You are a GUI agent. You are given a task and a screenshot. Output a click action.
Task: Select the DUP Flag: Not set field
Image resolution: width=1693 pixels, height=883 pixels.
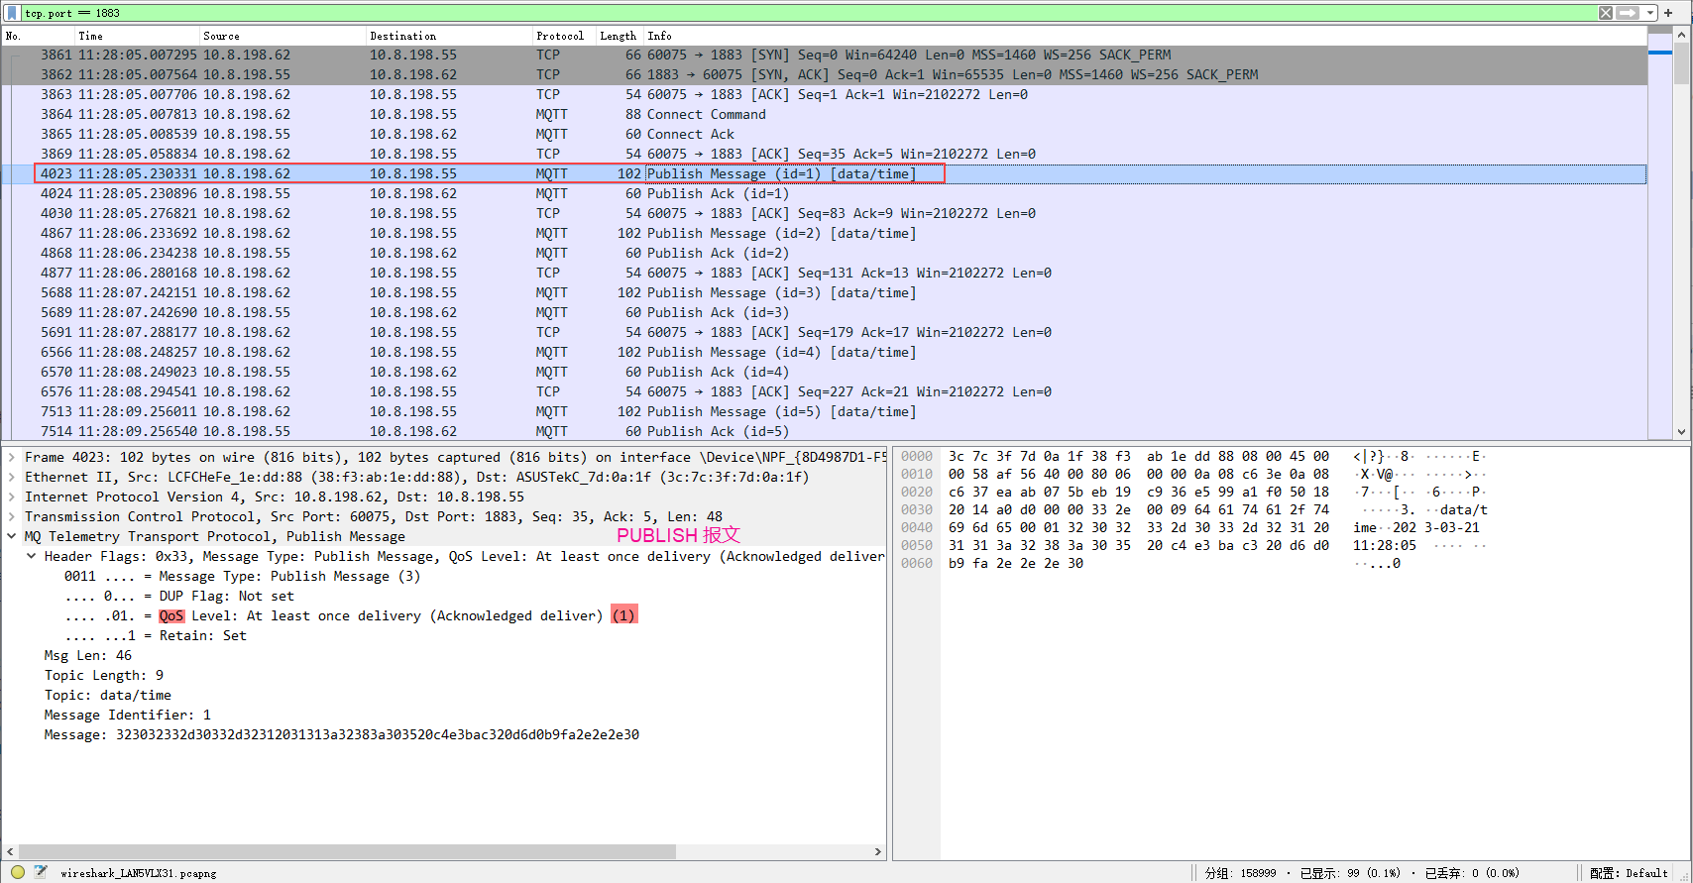(x=179, y=596)
